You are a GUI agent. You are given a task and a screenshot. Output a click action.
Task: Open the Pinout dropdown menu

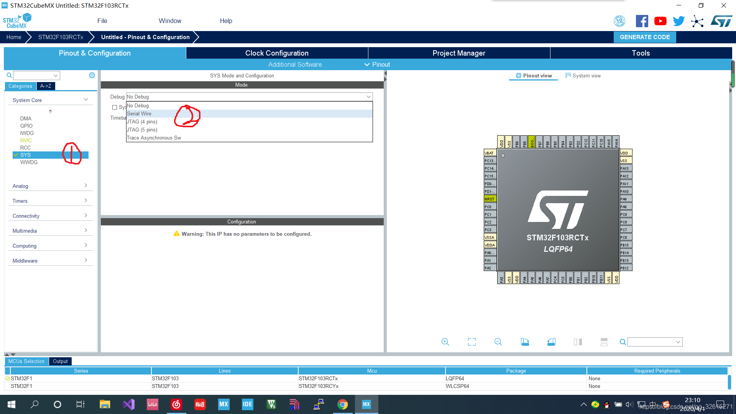click(x=377, y=64)
